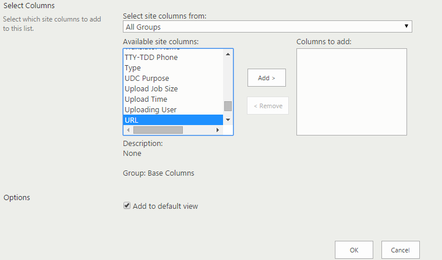Select the Type column in list
442x260 pixels.
click(133, 68)
